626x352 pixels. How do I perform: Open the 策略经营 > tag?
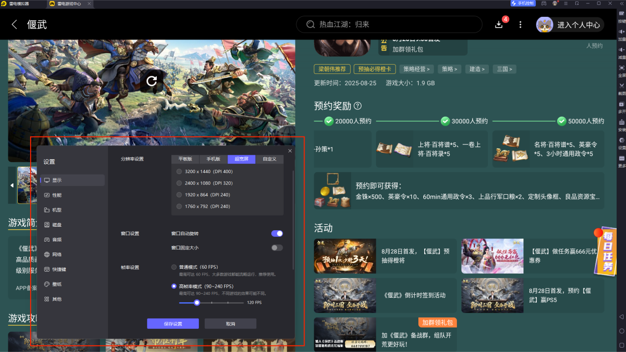416,69
